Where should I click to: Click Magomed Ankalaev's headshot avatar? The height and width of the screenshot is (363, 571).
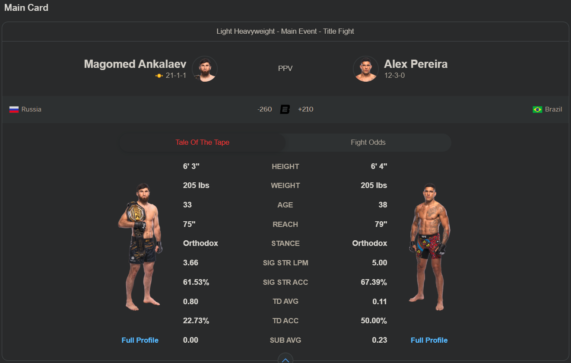pyautogui.click(x=205, y=69)
